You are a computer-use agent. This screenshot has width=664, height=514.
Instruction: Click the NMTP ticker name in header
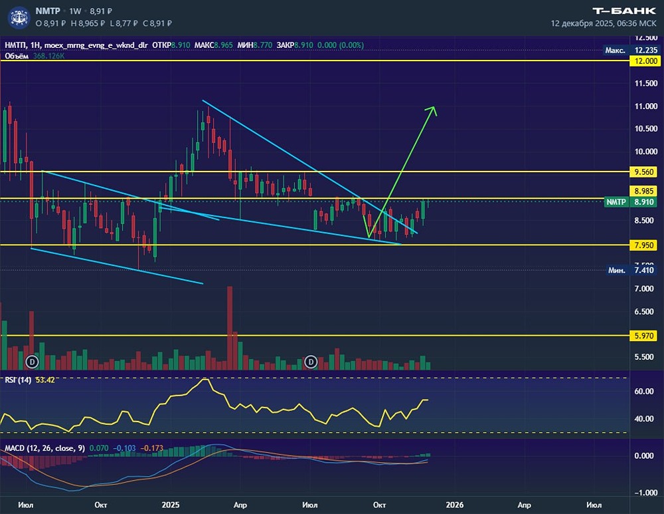(x=48, y=11)
